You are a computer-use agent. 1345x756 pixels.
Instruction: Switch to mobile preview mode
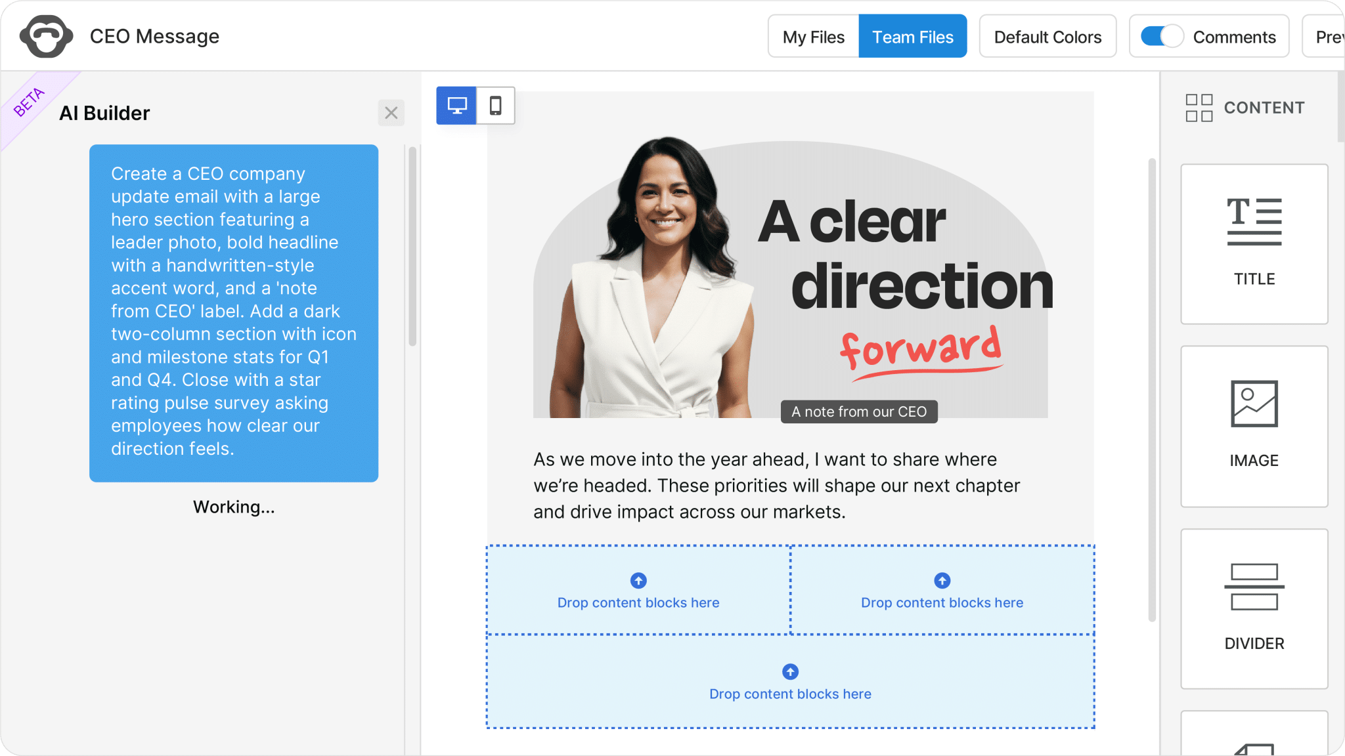pyautogui.click(x=496, y=105)
